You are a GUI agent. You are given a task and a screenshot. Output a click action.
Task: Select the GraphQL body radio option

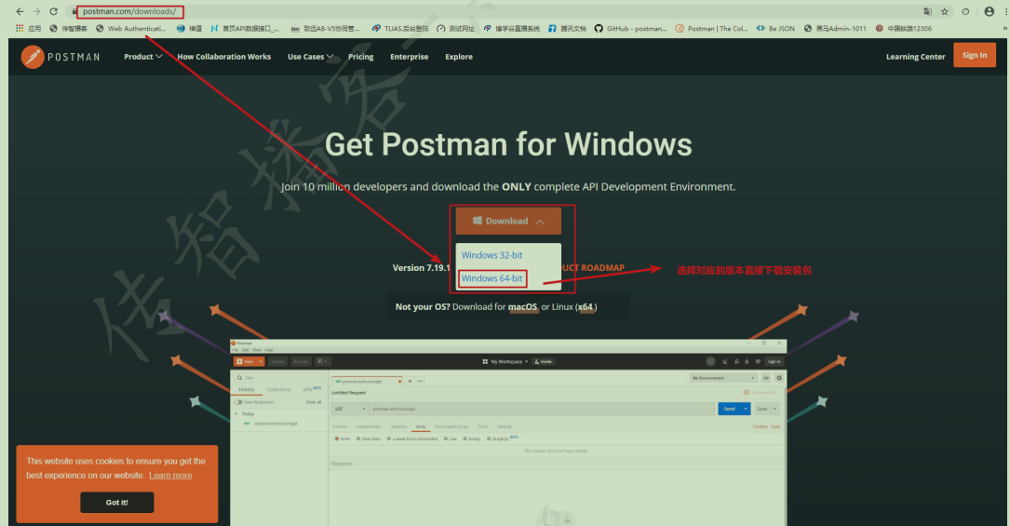[491, 438]
